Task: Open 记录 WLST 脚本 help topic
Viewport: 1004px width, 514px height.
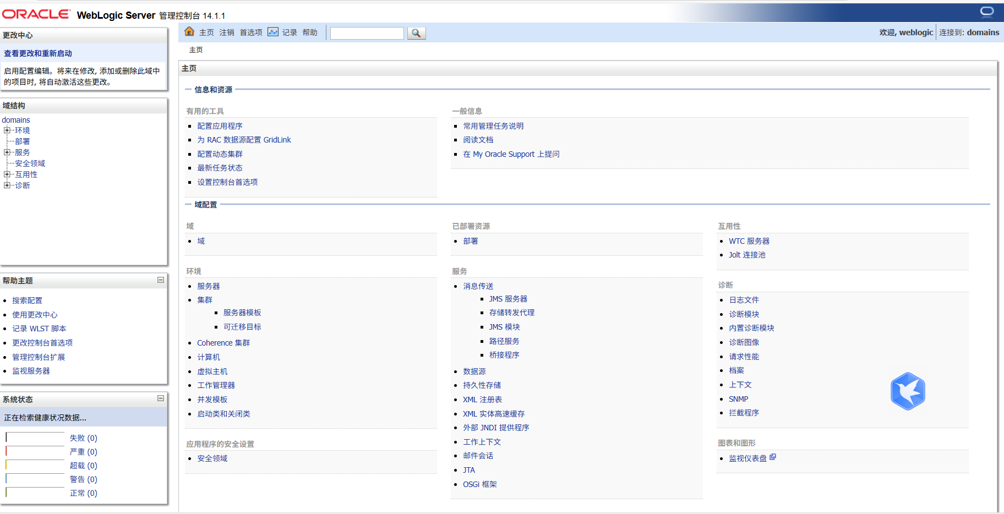Action: coord(40,329)
